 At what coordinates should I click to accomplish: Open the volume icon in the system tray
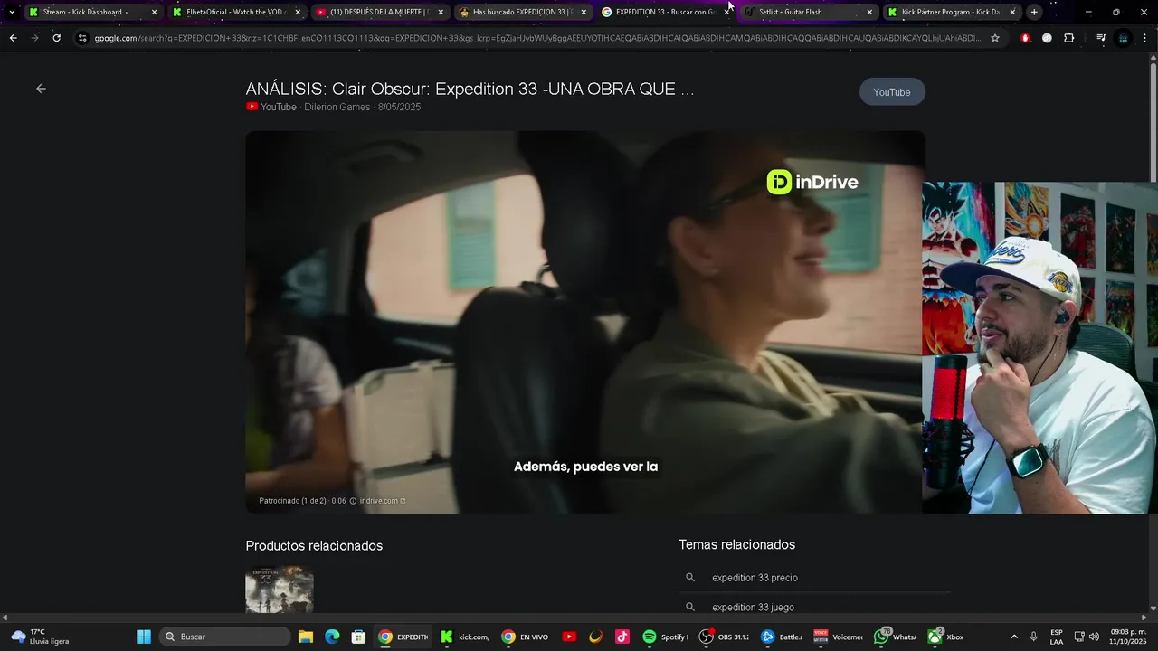point(1095,637)
